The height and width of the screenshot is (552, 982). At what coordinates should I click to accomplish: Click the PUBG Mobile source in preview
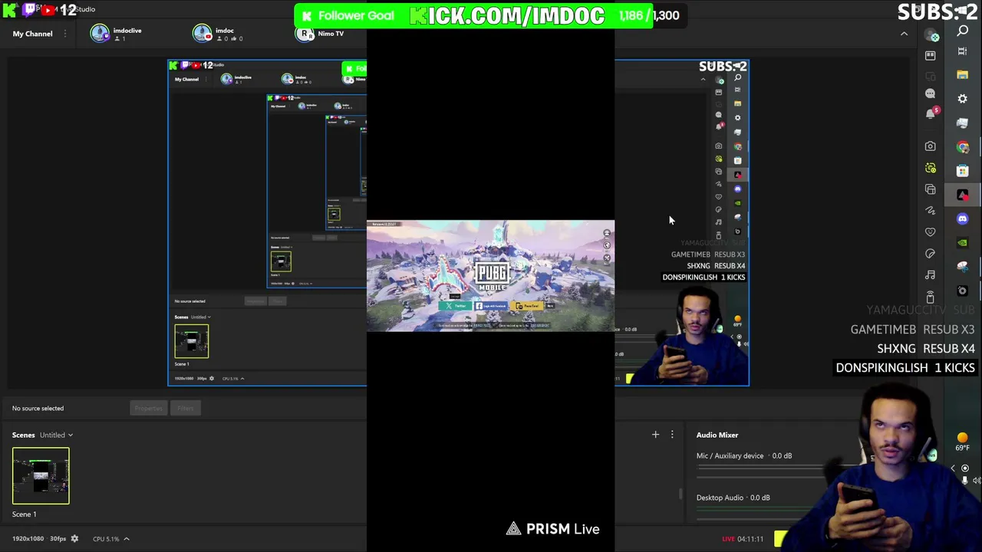coord(490,276)
